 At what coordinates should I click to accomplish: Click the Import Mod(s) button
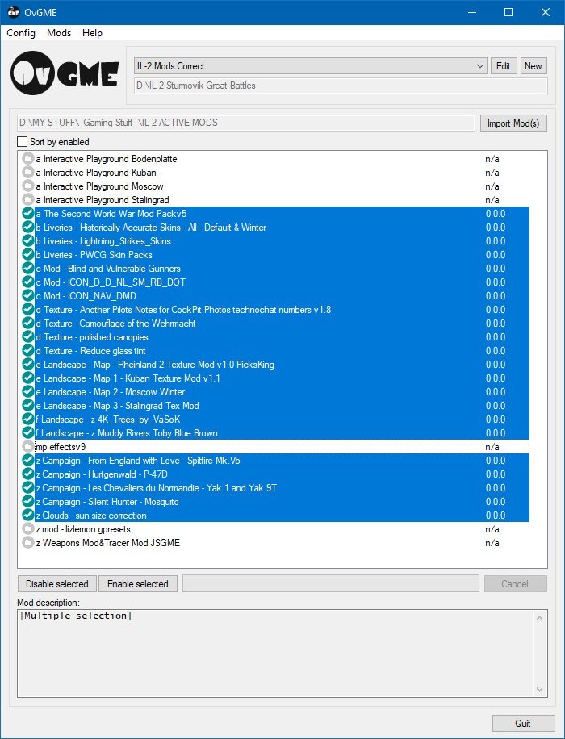513,123
